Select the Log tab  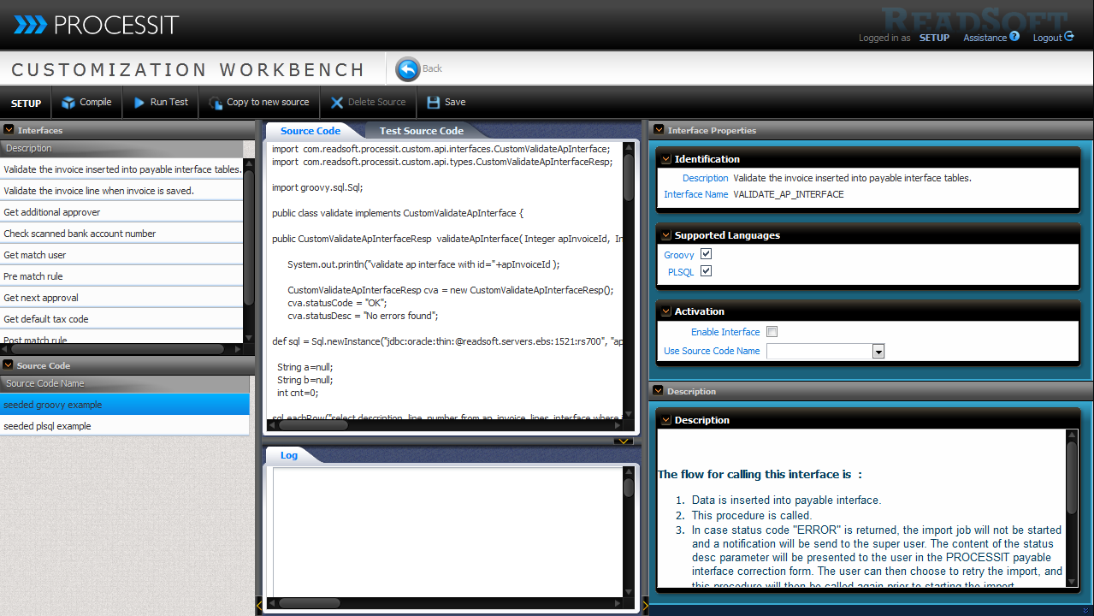pos(289,455)
